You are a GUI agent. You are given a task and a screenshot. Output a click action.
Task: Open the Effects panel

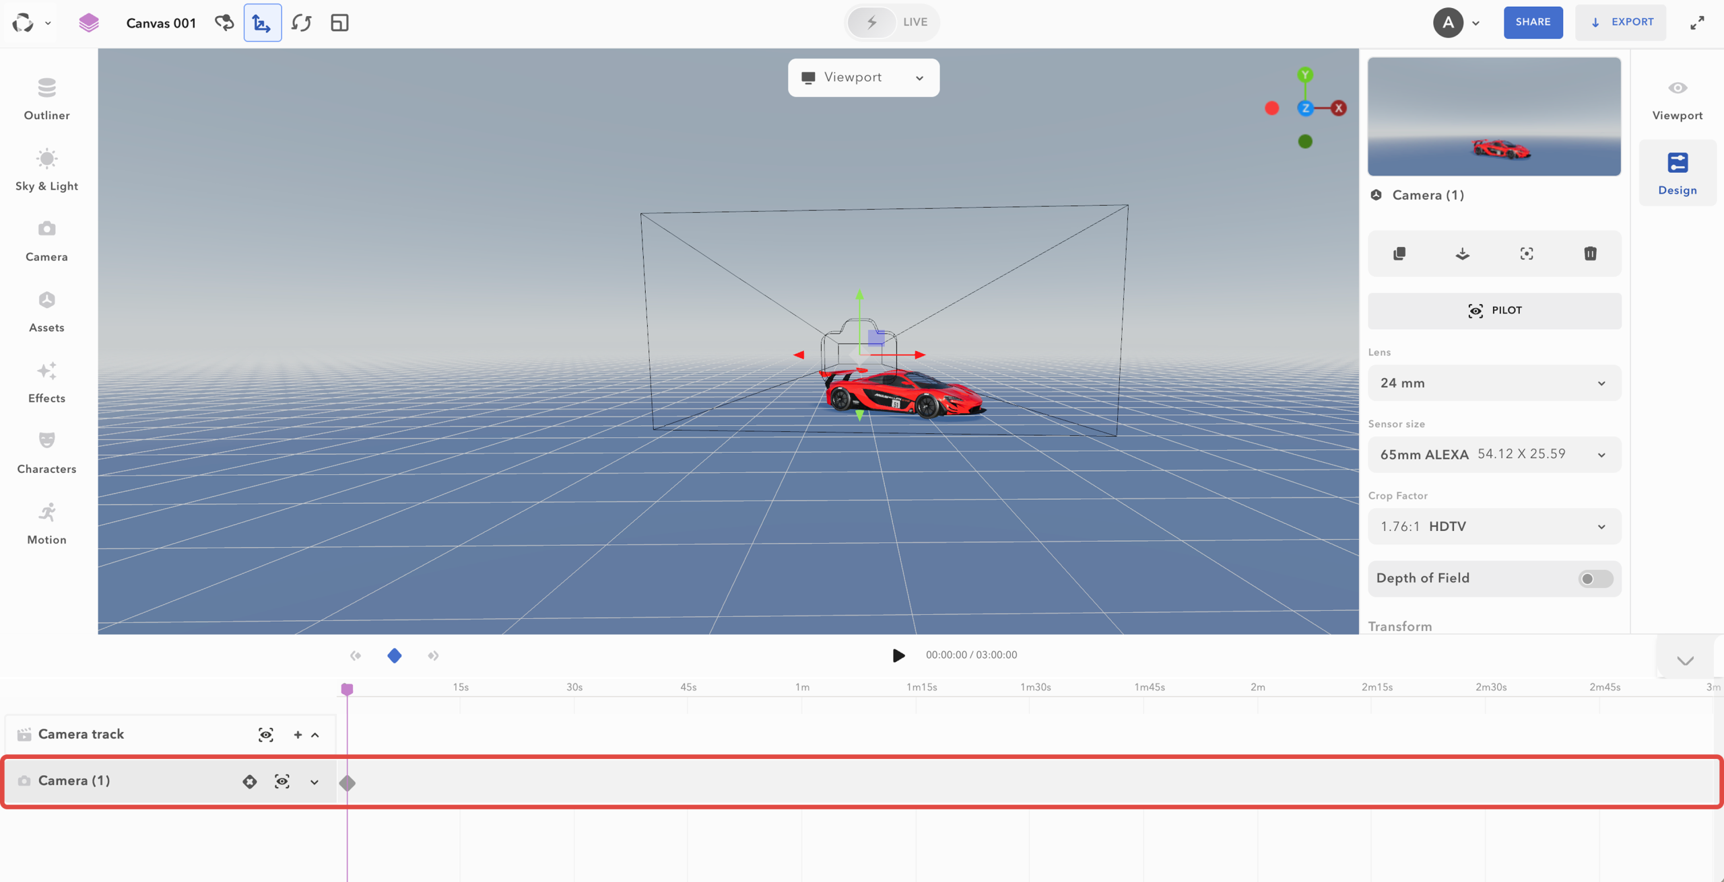coord(46,380)
